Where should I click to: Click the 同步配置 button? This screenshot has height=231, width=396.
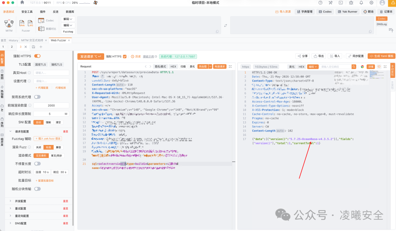pos(356,56)
